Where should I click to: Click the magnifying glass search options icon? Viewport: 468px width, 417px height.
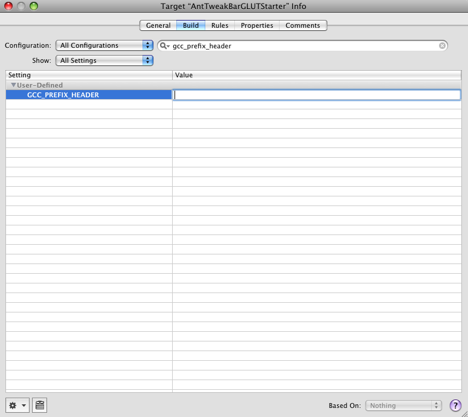tap(164, 46)
